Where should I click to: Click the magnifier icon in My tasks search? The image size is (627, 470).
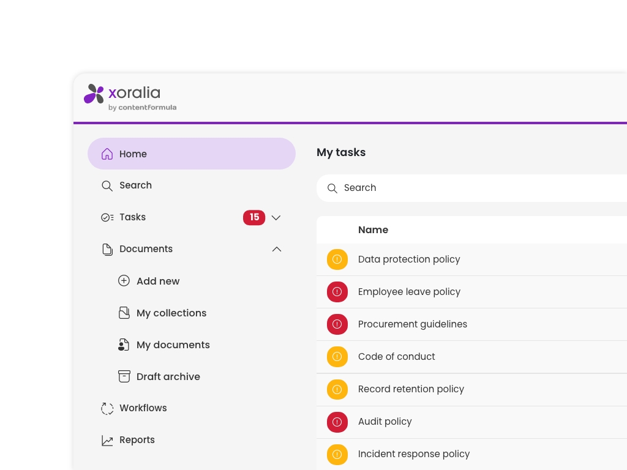[x=332, y=188]
